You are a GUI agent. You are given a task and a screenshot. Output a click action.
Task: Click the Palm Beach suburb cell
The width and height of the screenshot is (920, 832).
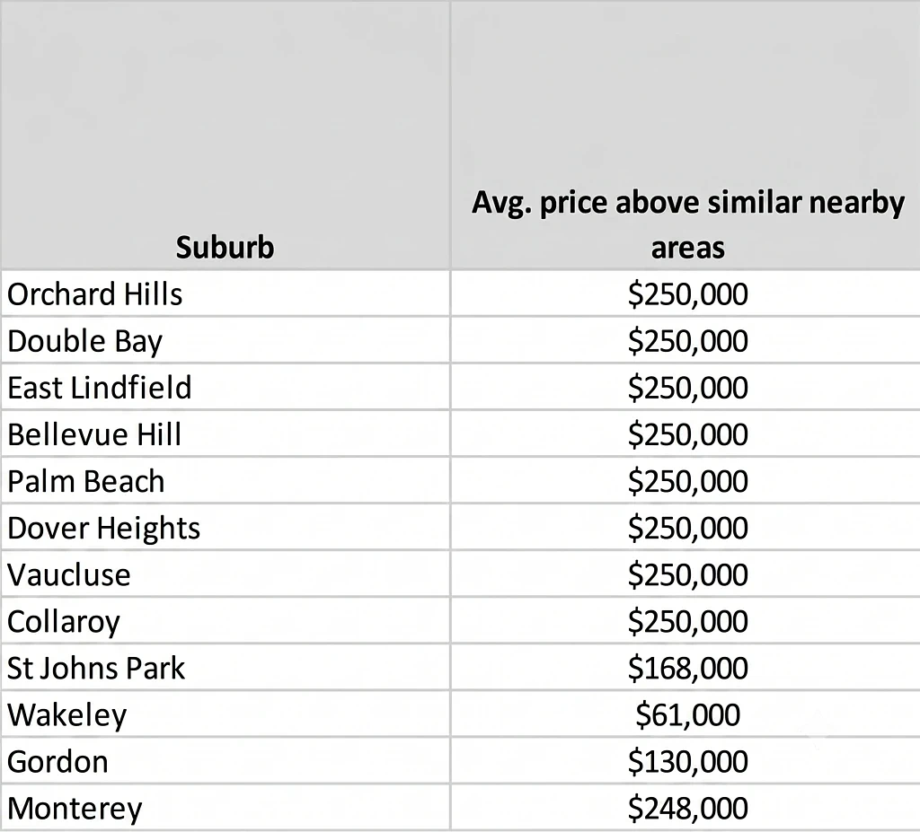click(226, 481)
